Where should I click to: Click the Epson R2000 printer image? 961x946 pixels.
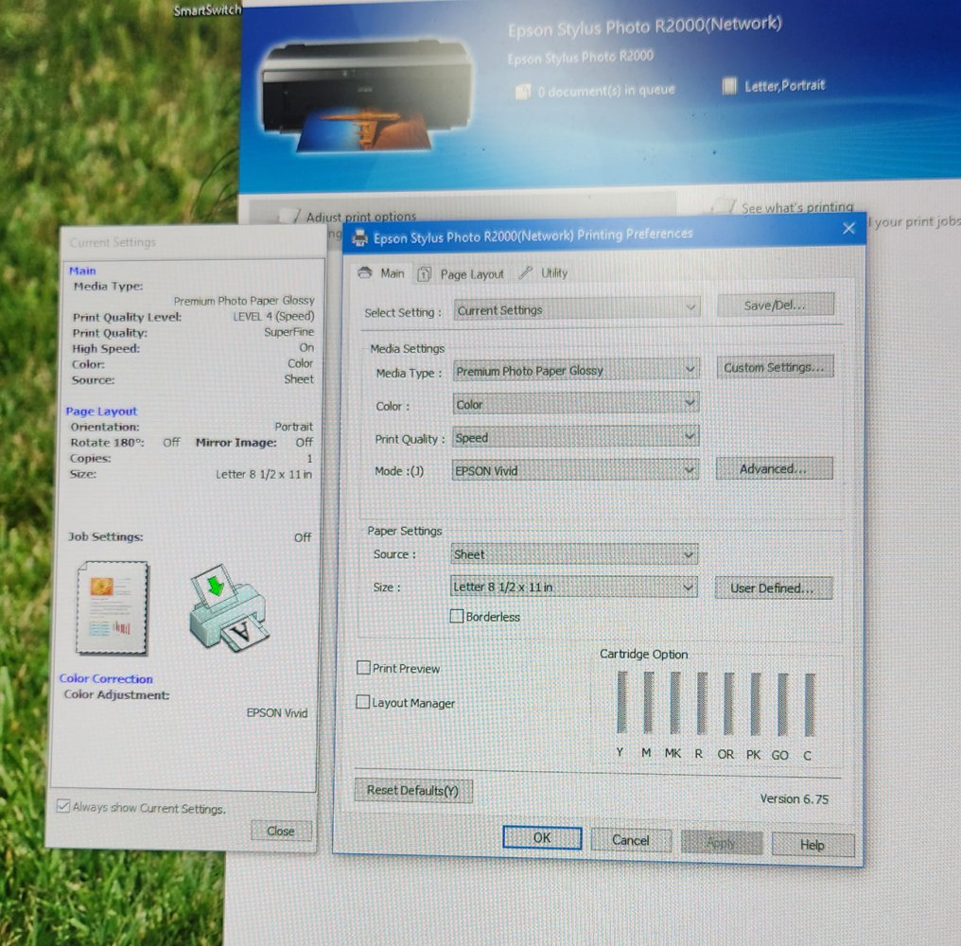(x=367, y=95)
